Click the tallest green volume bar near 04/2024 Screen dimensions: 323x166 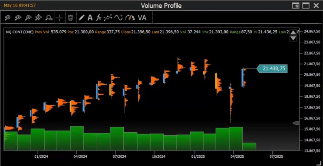click(77, 138)
